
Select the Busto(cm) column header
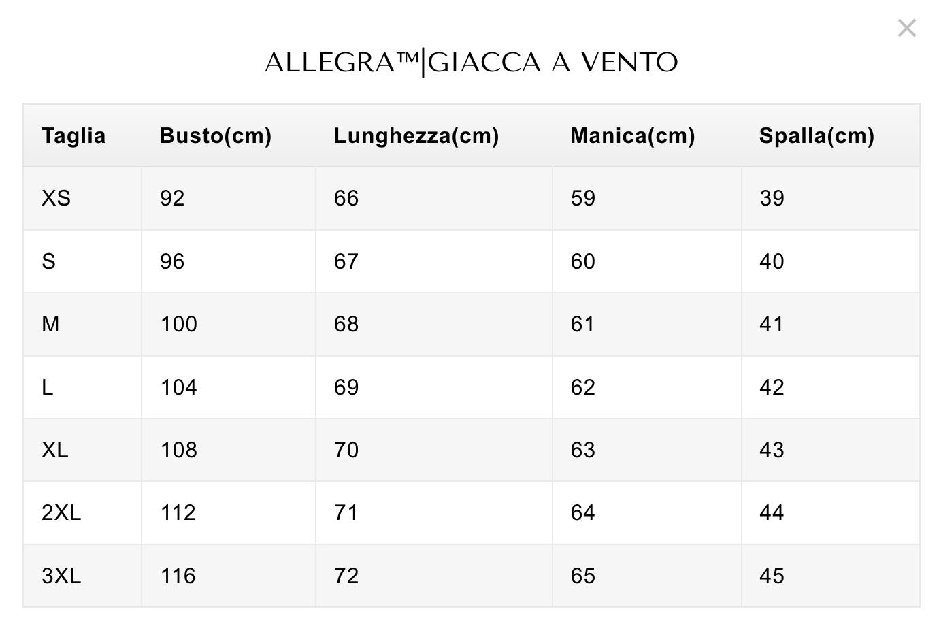(215, 135)
